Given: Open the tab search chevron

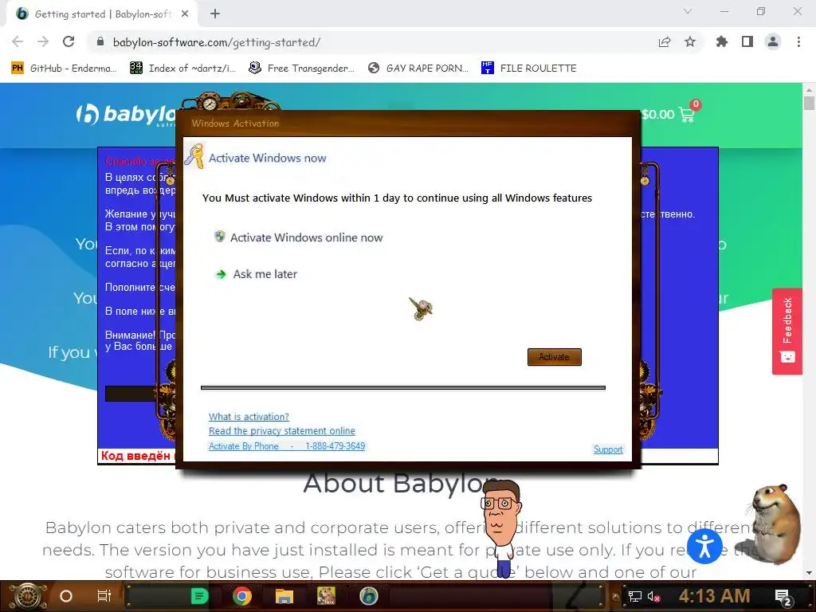Looking at the screenshot, I should [x=688, y=11].
